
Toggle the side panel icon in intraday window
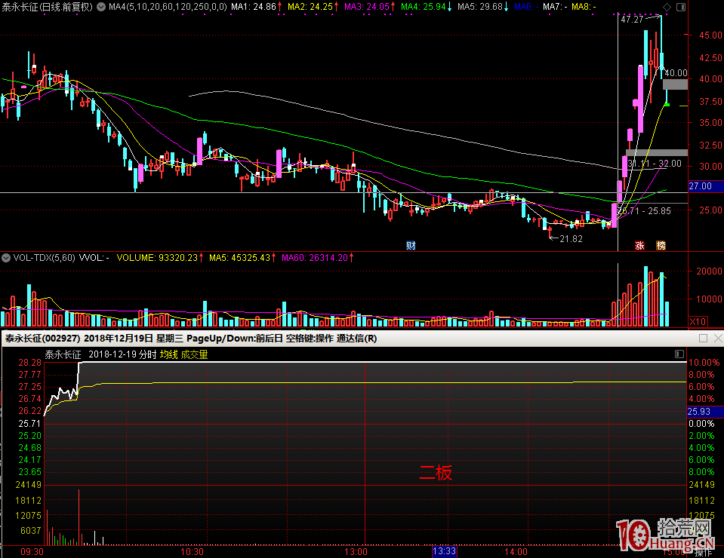pos(678,354)
